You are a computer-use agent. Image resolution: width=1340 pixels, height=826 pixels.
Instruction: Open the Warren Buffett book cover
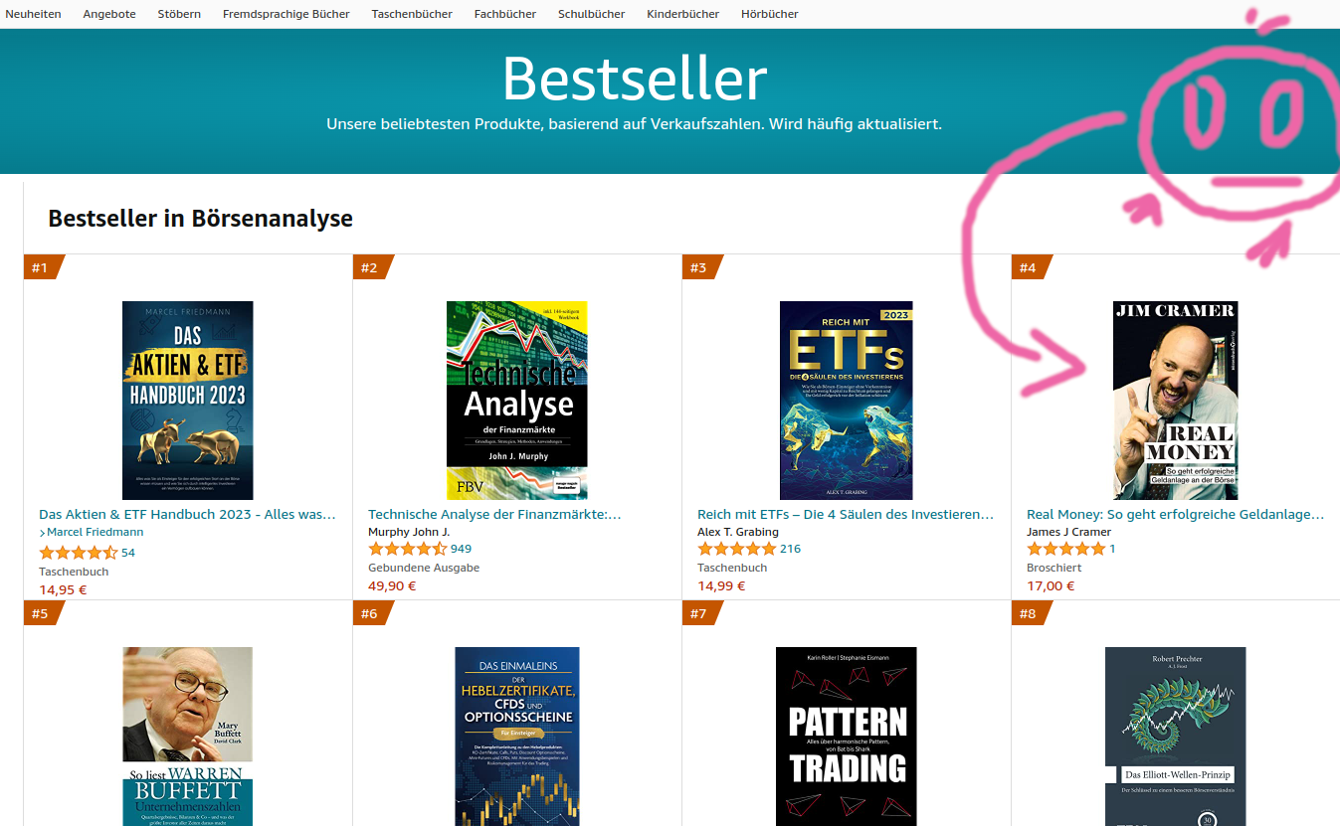(x=188, y=736)
